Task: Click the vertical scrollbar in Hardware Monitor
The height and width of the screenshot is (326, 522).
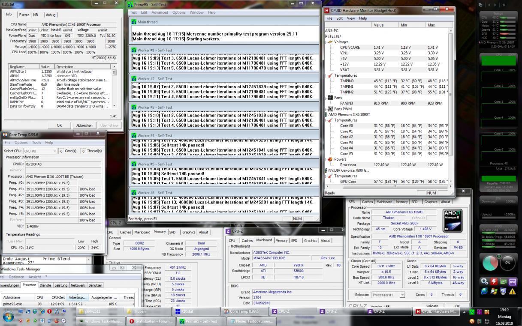Action: click(450, 106)
